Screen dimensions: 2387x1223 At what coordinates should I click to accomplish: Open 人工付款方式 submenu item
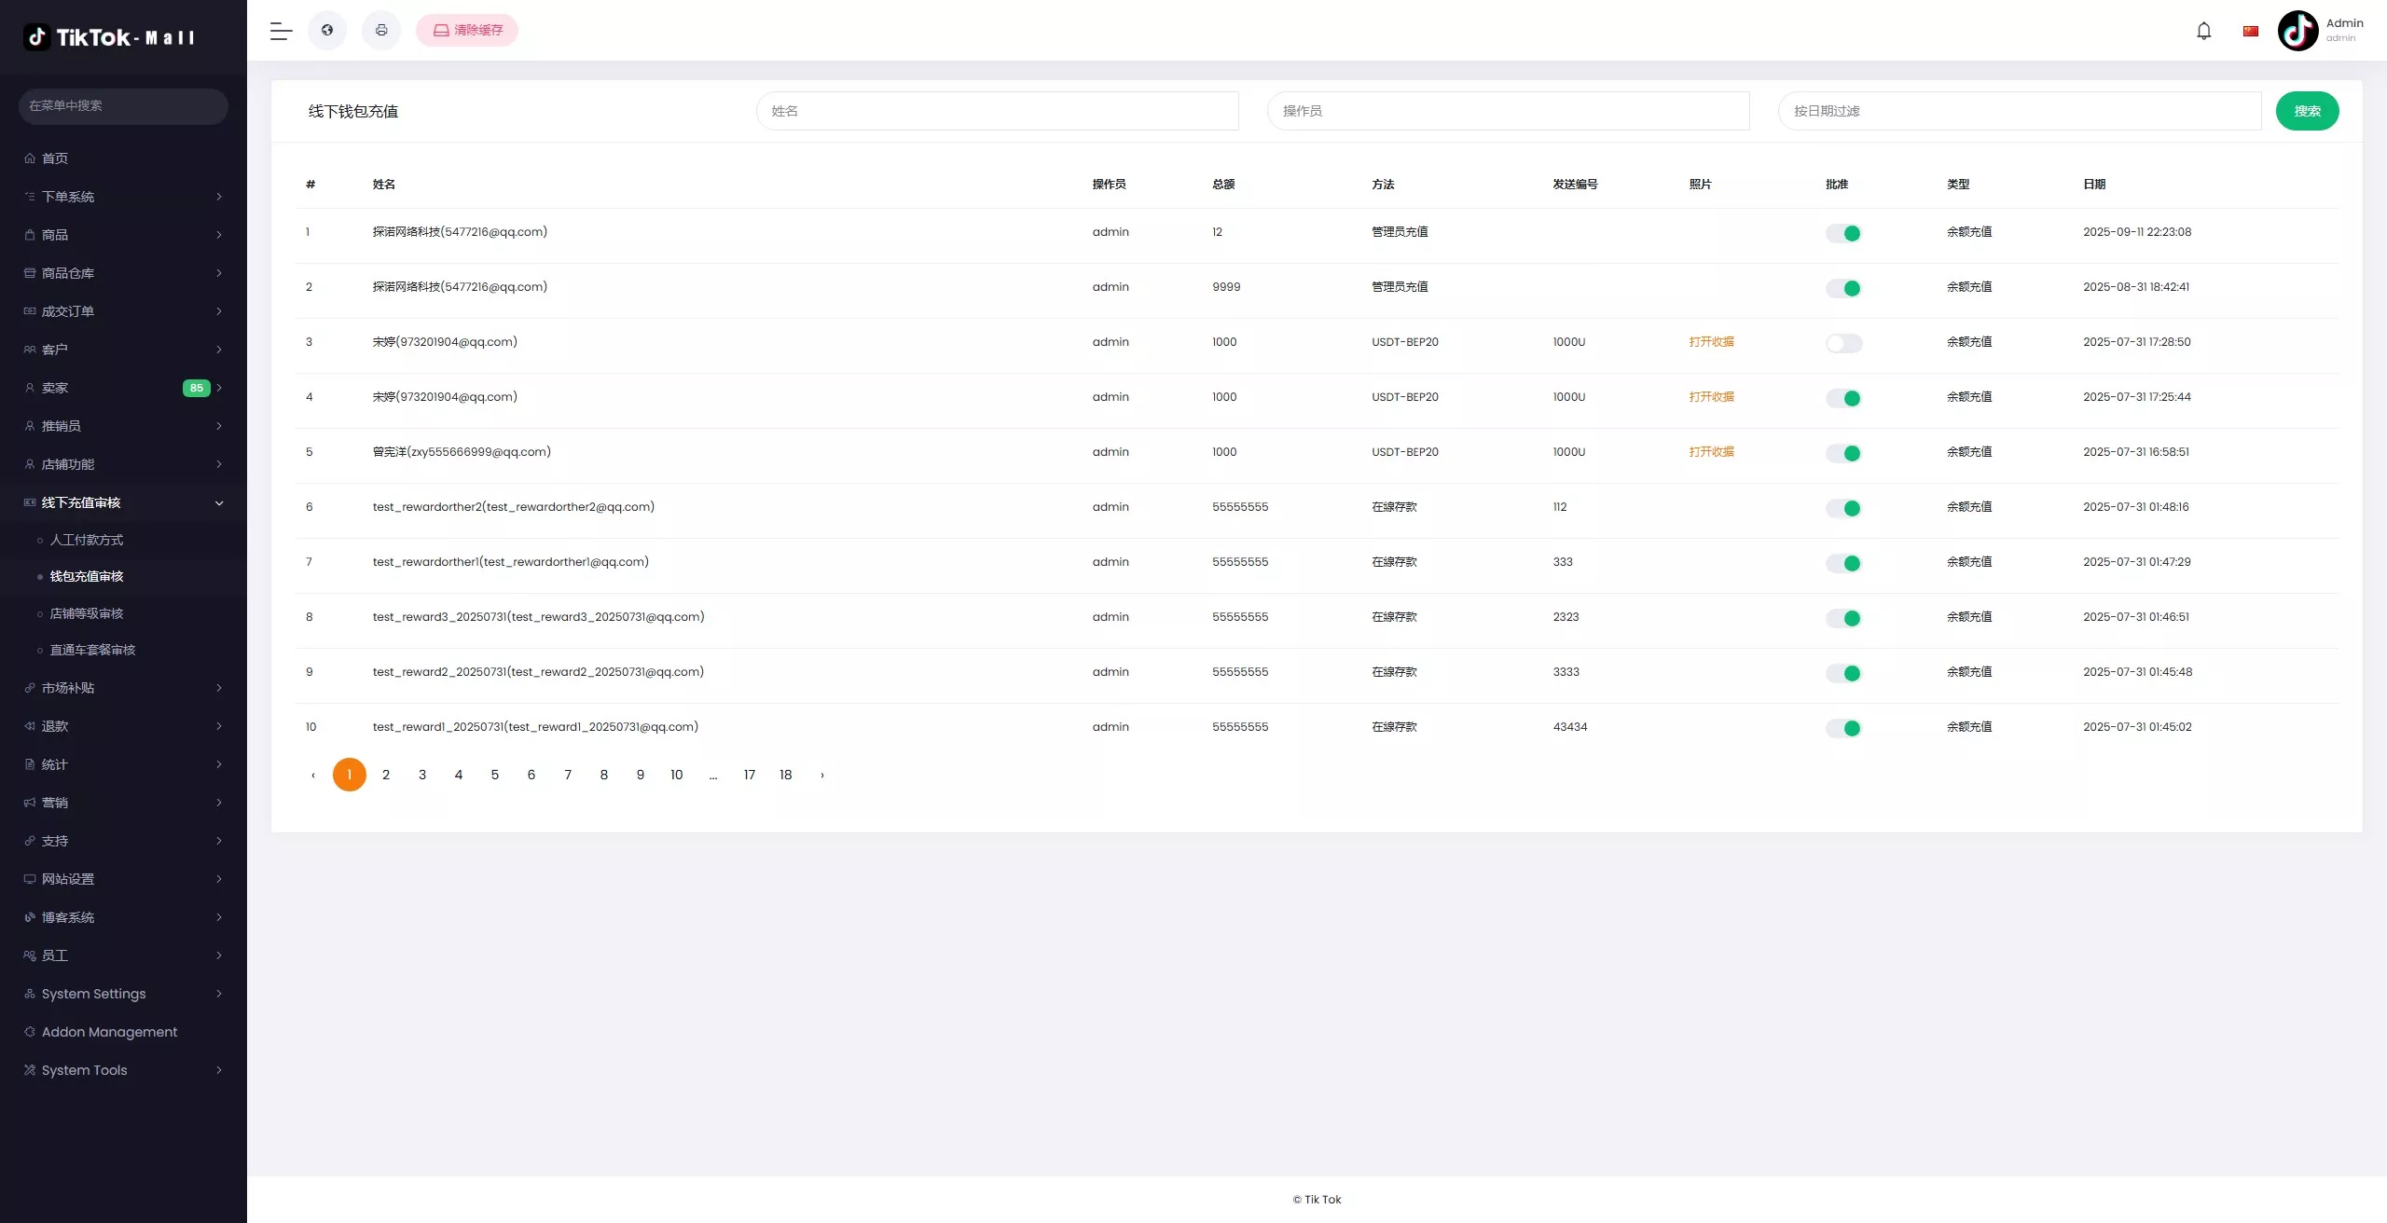click(x=87, y=540)
